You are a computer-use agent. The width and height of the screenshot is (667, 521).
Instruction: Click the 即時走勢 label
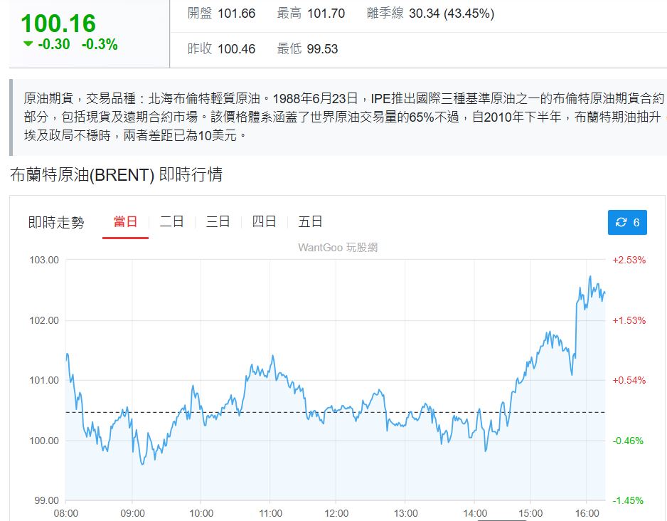[56, 223]
